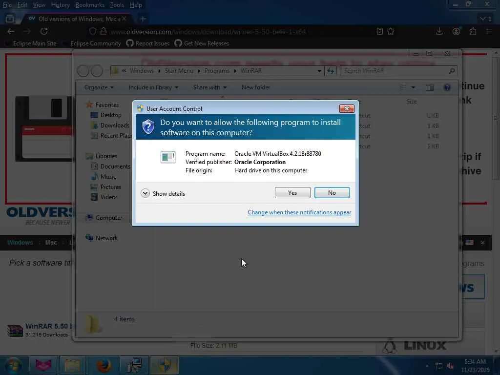Select Downloads in Explorer navigation pane
This screenshot has height=375, width=500.
(x=110, y=125)
